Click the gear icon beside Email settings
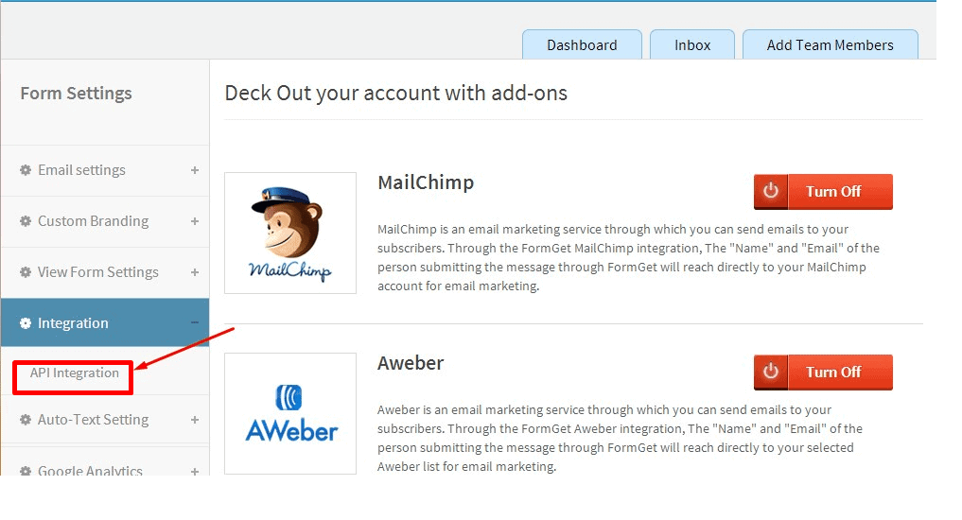 click(26, 170)
